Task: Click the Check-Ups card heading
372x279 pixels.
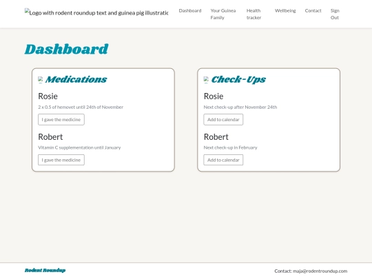Action: pyautogui.click(x=238, y=79)
